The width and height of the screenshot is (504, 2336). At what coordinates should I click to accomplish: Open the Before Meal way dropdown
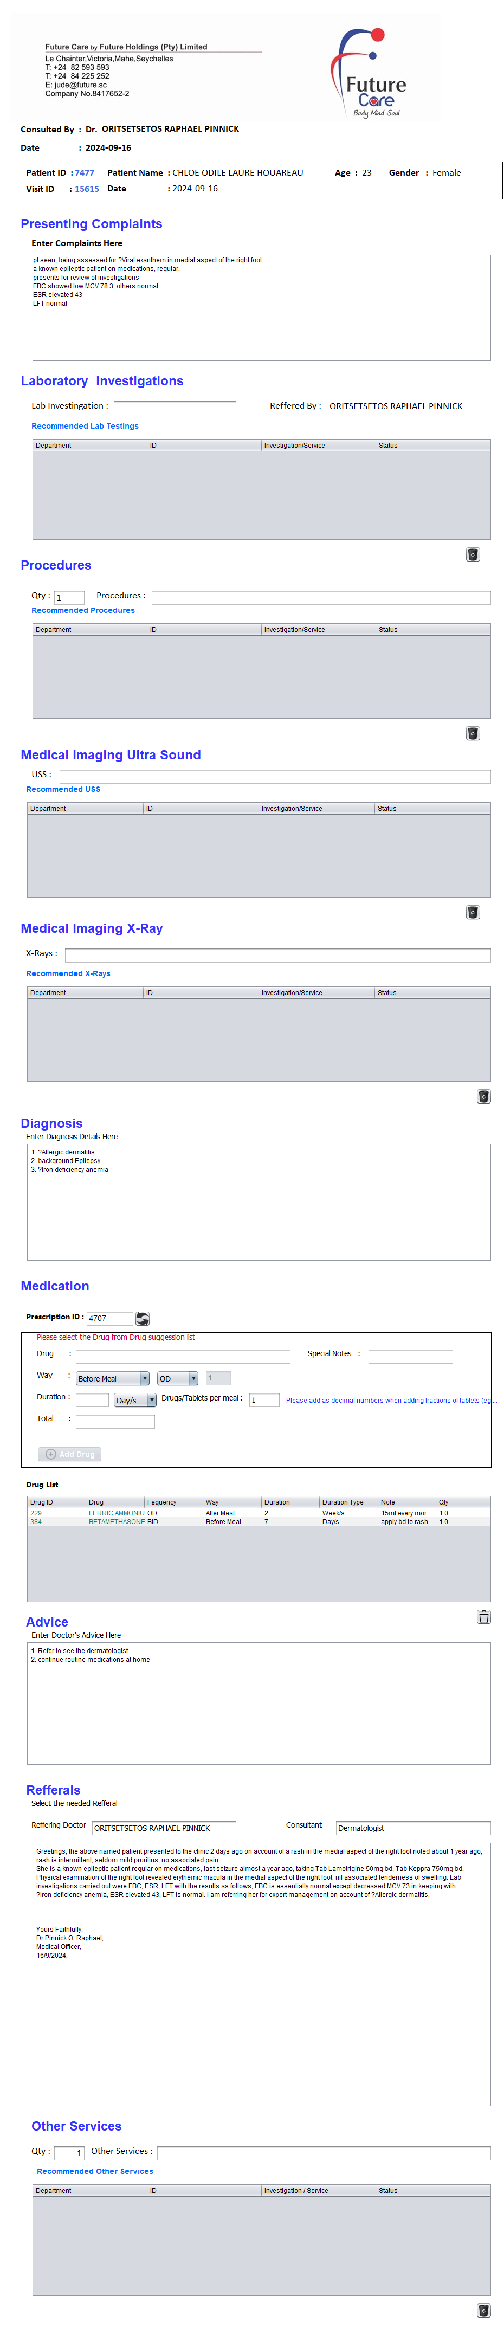point(112,1377)
